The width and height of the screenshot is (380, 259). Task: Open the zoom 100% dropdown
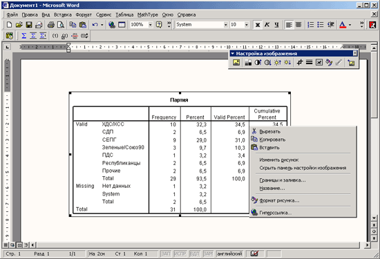[x=150, y=25]
